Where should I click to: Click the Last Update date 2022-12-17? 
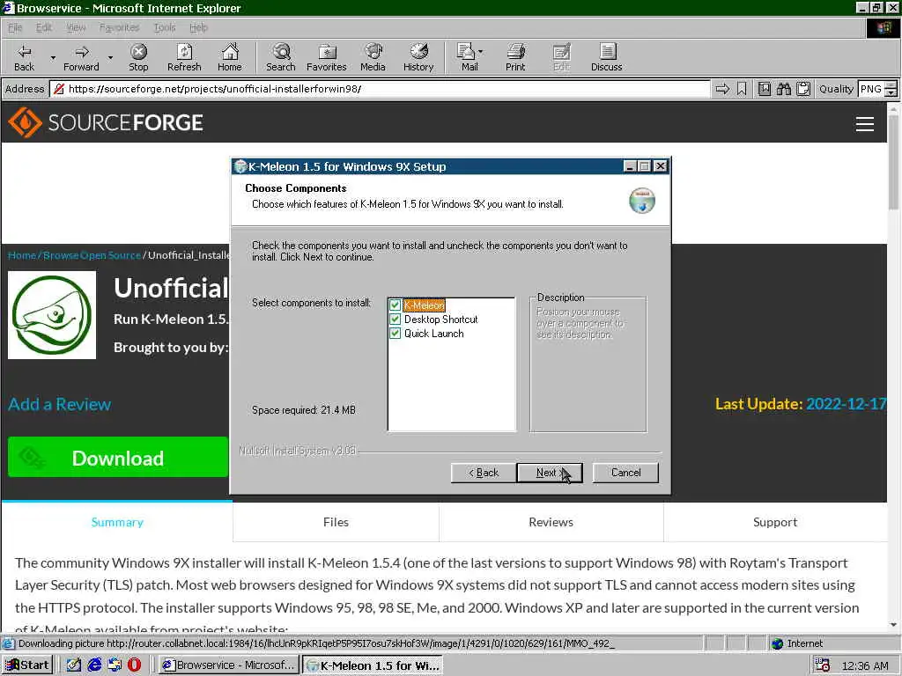tap(846, 404)
